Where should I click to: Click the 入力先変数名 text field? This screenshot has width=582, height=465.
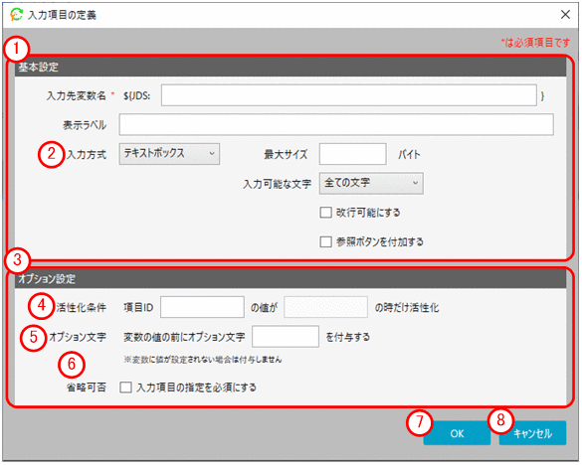tap(349, 95)
